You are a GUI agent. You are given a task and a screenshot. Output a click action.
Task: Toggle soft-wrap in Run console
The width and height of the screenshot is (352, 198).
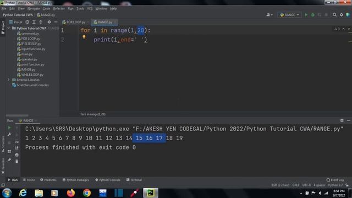[17, 141]
